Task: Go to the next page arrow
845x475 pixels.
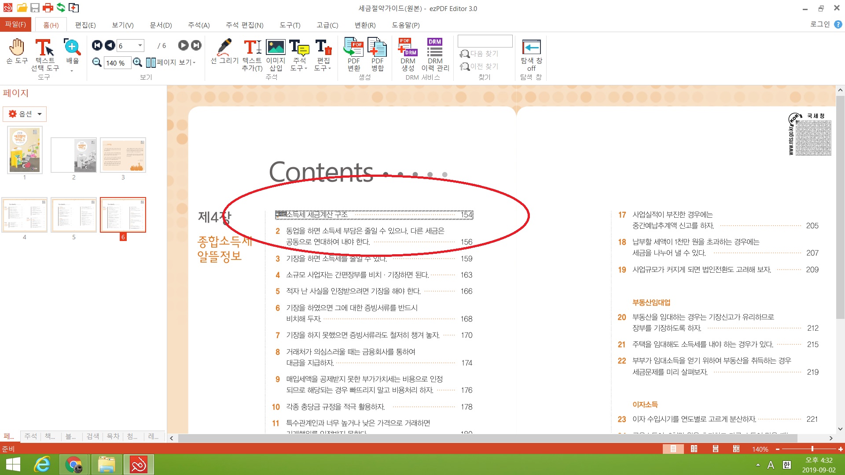Action: point(183,45)
